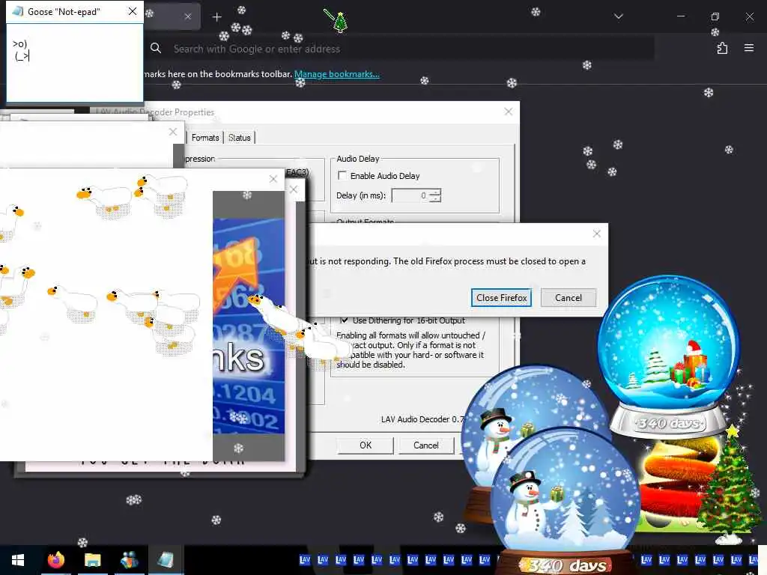Close the LAV Audio Decoder Properties window
Image resolution: width=767 pixels, height=575 pixels.
click(x=509, y=112)
